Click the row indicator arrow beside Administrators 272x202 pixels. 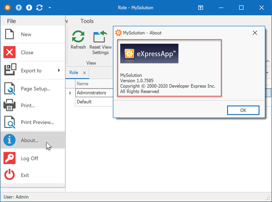point(70,93)
